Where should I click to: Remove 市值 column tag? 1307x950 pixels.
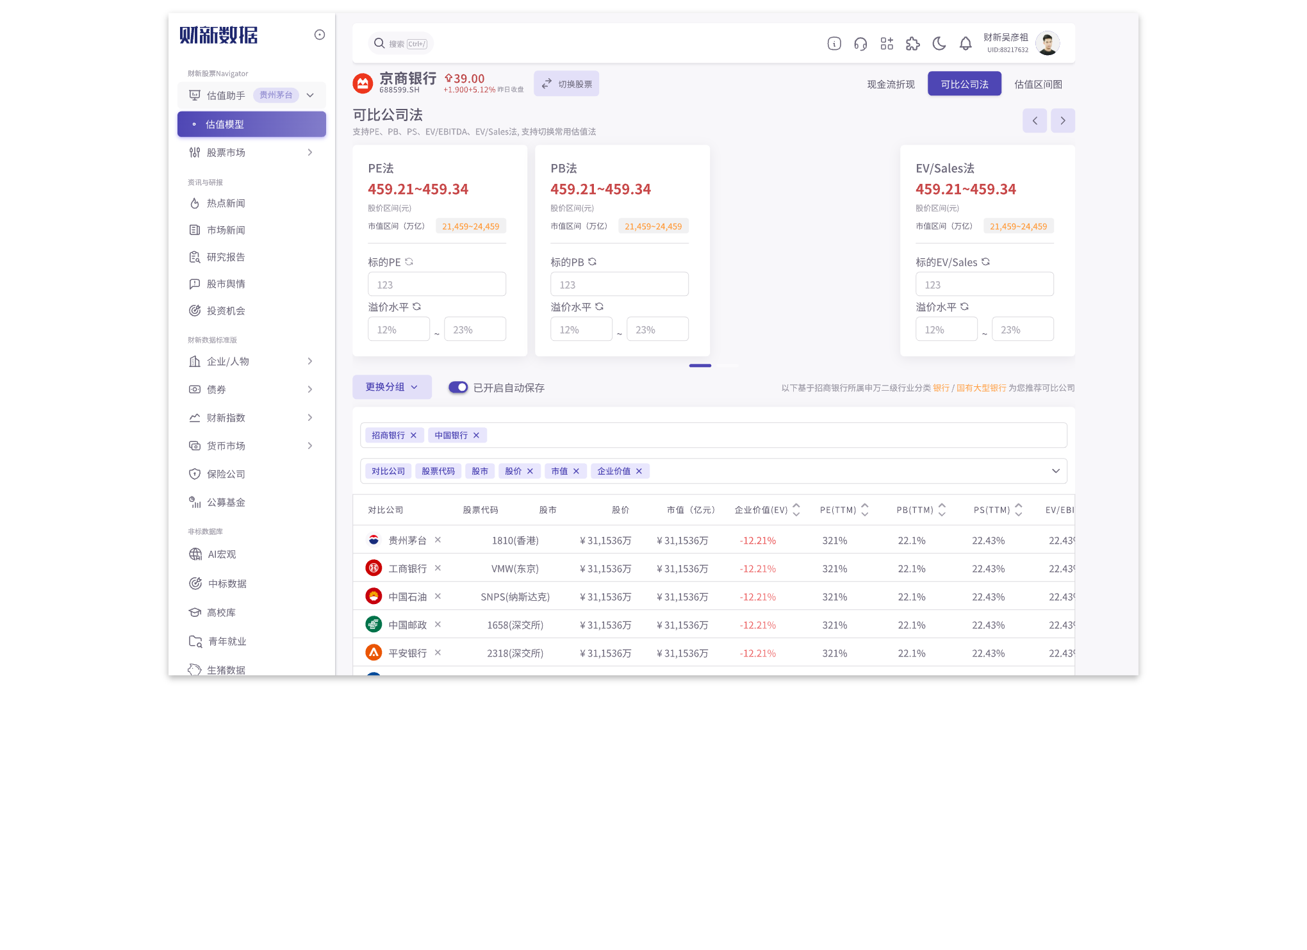coord(576,471)
